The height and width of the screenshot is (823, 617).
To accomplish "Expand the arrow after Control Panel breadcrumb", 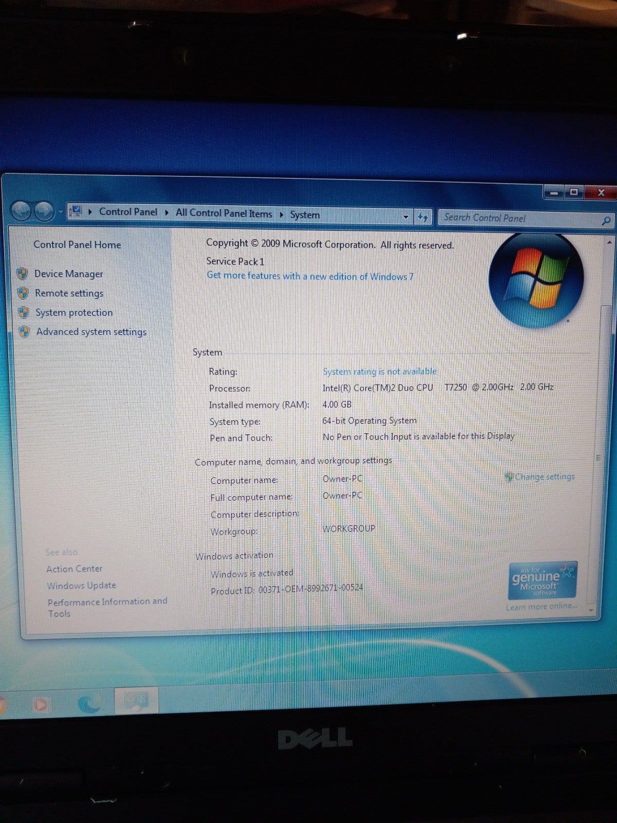I will (x=167, y=212).
